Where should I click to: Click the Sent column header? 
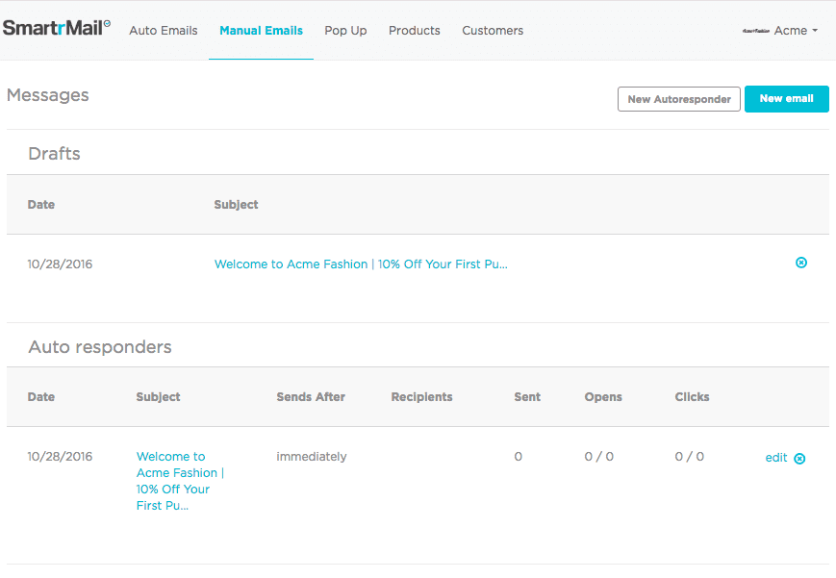(527, 397)
